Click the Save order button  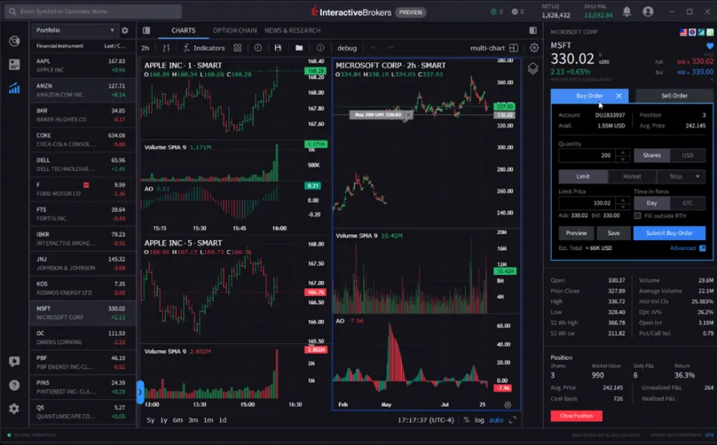click(x=614, y=233)
